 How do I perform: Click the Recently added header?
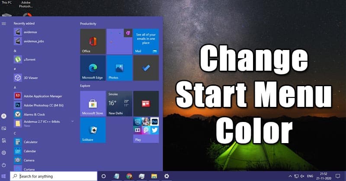[x=24, y=23]
